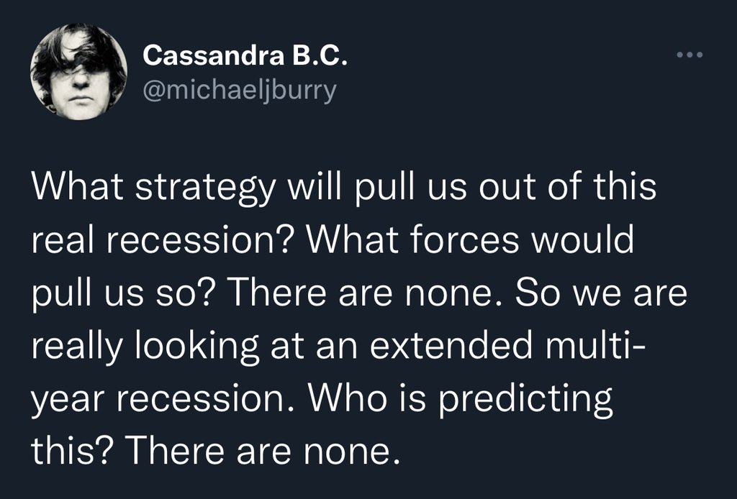Click the Cassandra B.C. profile picture
Viewport: 737px width, 499px height.
pyautogui.click(x=78, y=72)
